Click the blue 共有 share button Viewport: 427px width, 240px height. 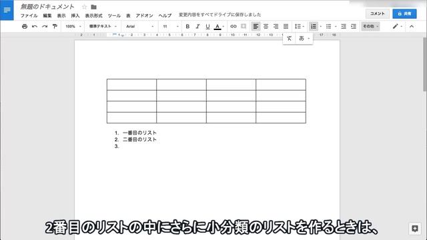404,13
